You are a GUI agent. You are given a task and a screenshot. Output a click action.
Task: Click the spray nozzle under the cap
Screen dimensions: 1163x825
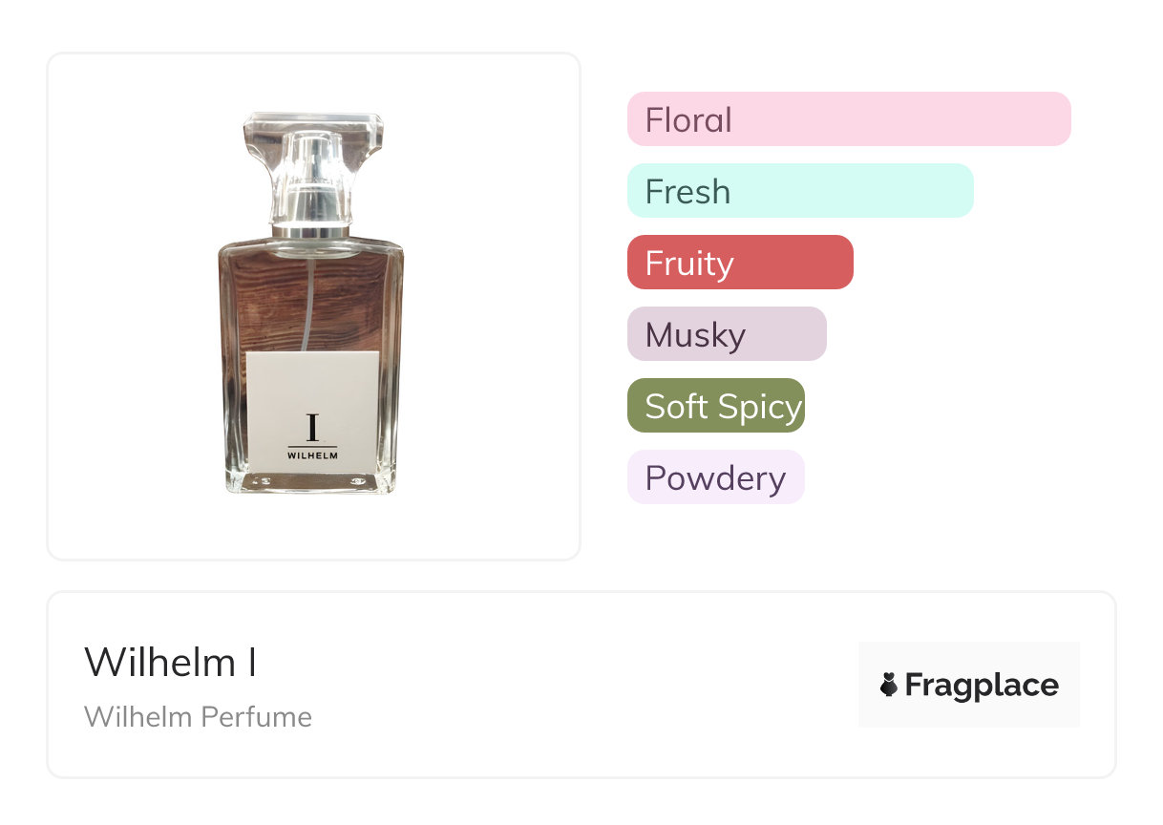[x=311, y=172]
